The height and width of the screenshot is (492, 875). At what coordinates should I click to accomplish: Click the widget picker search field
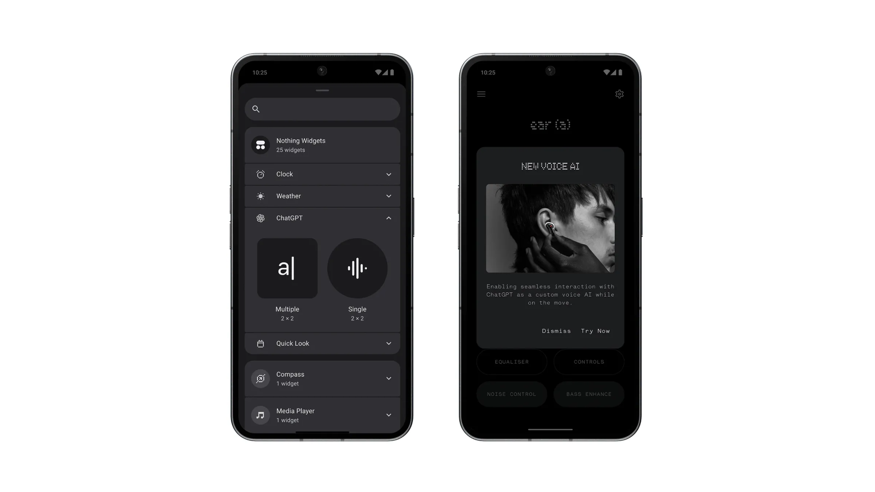(x=323, y=109)
